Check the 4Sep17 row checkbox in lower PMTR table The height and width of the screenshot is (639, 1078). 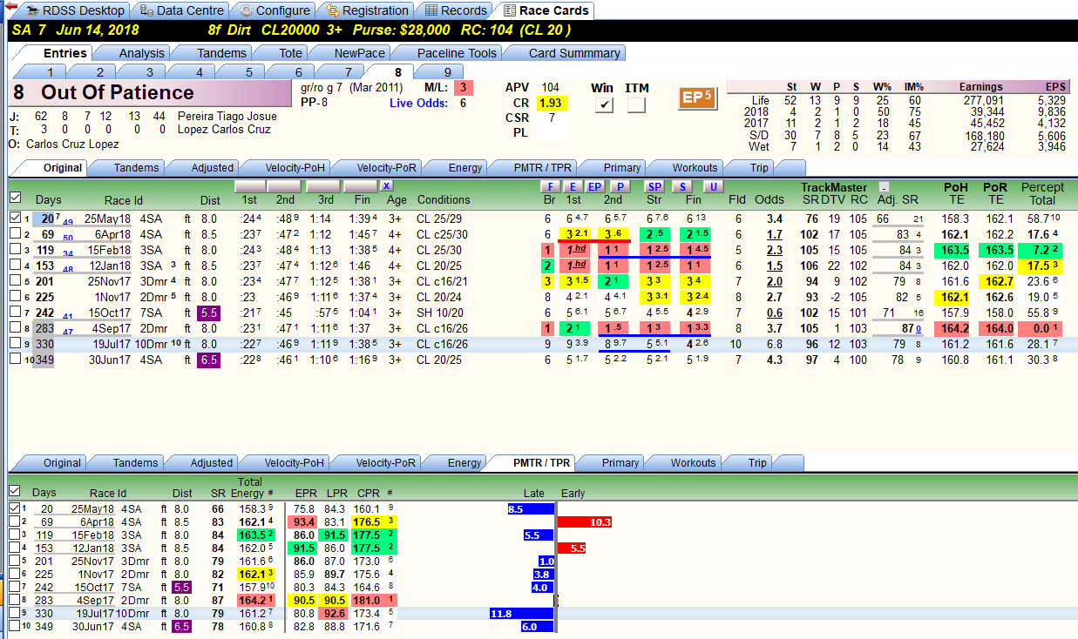pyautogui.click(x=14, y=600)
